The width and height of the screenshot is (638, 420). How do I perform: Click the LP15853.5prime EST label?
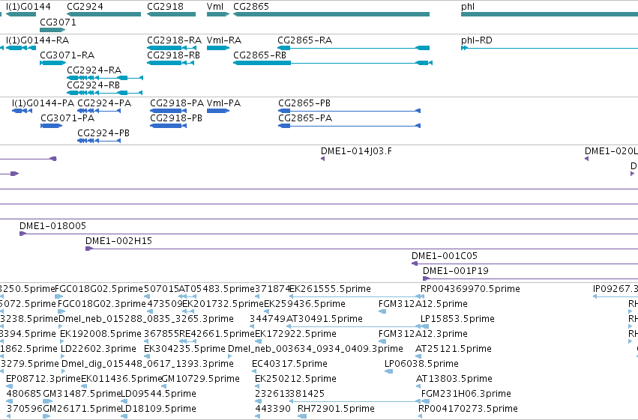(x=458, y=319)
